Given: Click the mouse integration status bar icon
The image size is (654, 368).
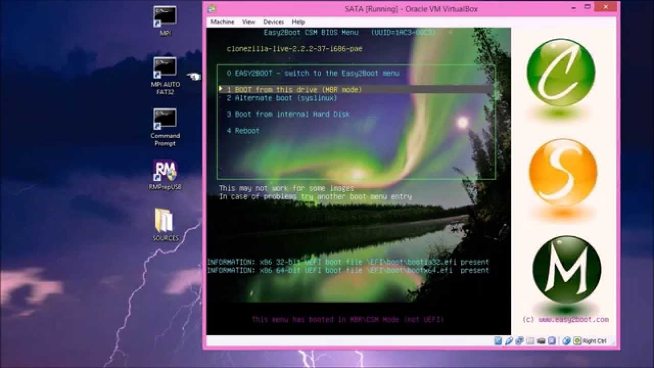Looking at the screenshot, I should click(567, 341).
